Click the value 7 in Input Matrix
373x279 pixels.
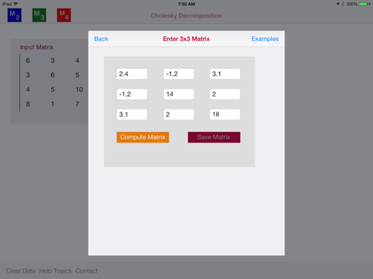(77, 104)
